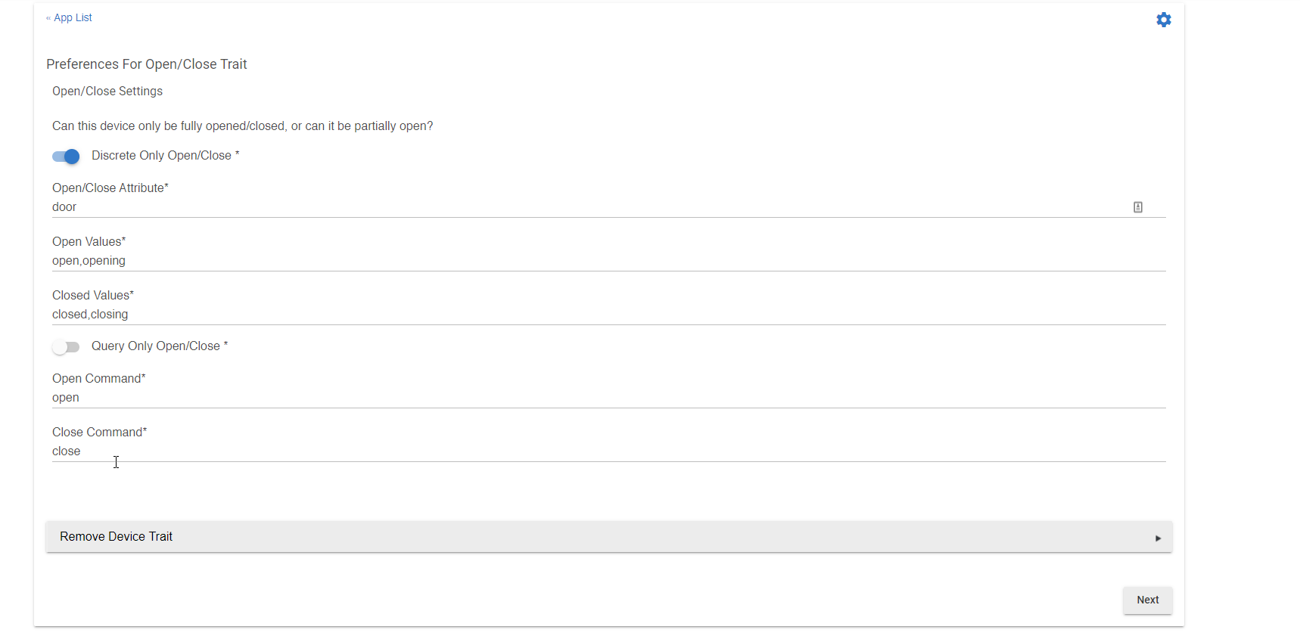The image size is (1300, 639).
Task: Enable the Query Only Open/Close switch
Action: coord(67,347)
